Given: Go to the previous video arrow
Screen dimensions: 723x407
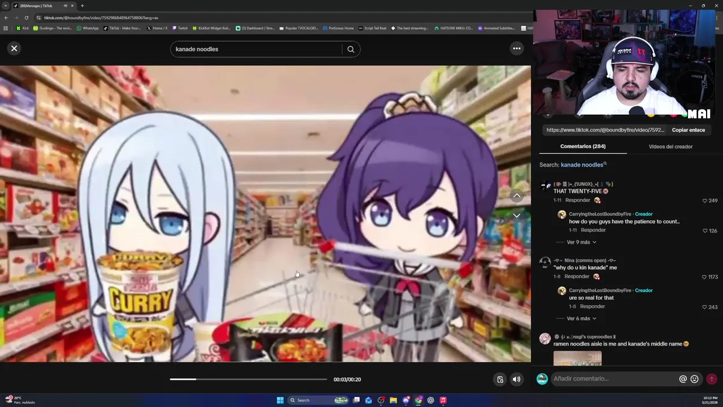Looking at the screenshot, I should click(x=516, y=196).
